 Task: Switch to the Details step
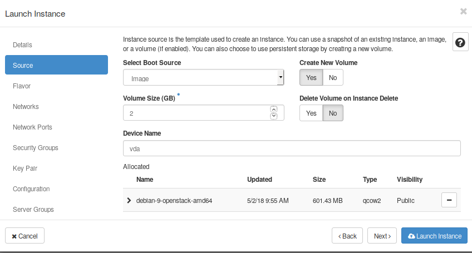[22, 44]
